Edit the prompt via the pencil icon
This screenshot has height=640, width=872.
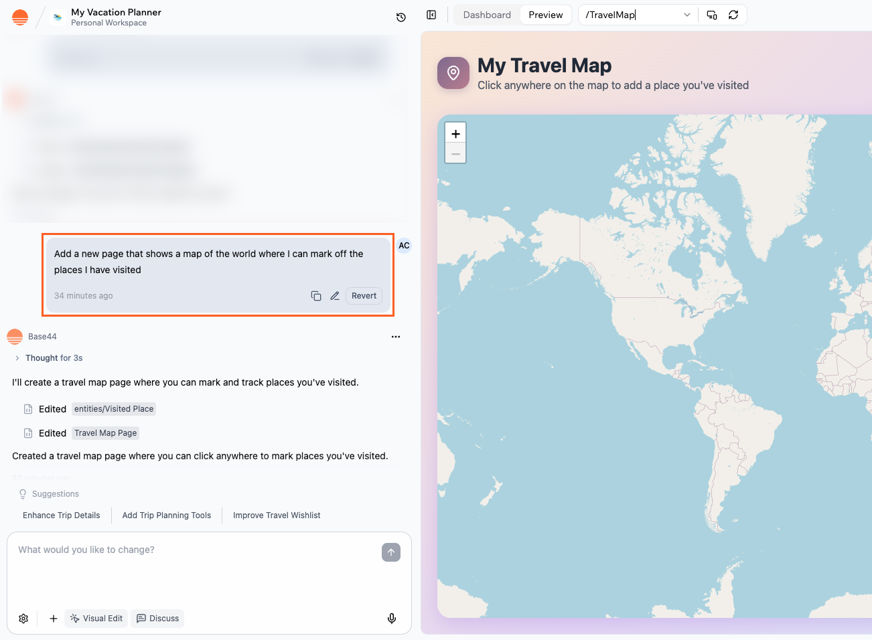(x=335, y=295)
